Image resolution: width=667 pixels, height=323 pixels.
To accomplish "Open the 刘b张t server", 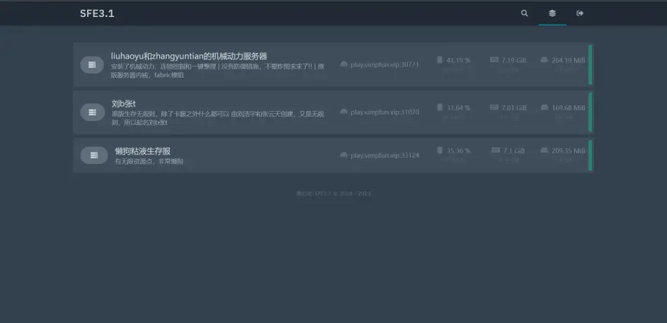I will coord(123,103).
